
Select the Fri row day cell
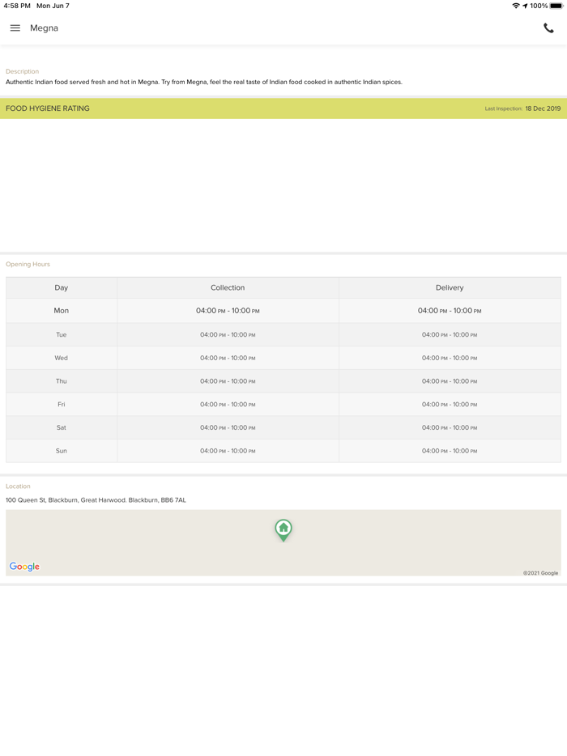(62, 404)
